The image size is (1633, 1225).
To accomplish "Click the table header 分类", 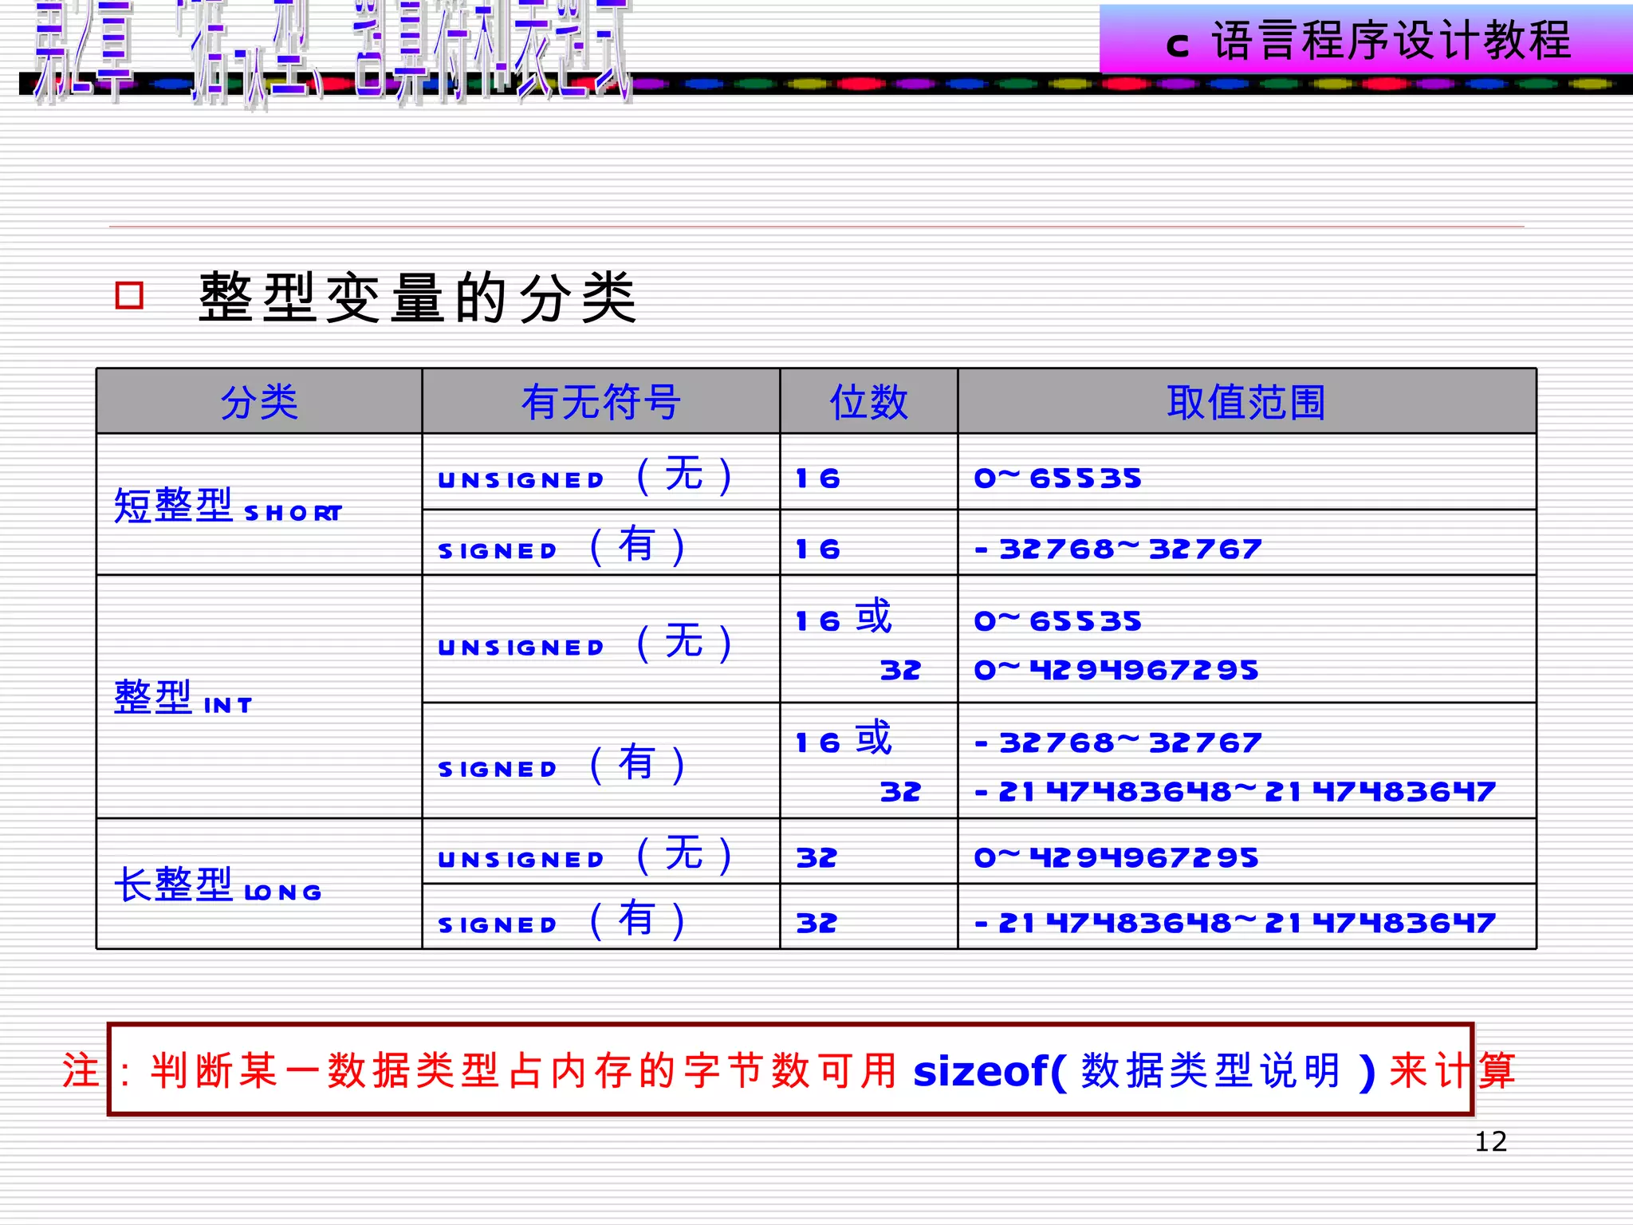I will click(x=259, y=401).
